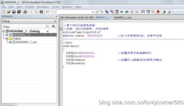The image size is (184, 106).
Task: Toggle breakpoint with the red circle icon
Action: (158, 12)
